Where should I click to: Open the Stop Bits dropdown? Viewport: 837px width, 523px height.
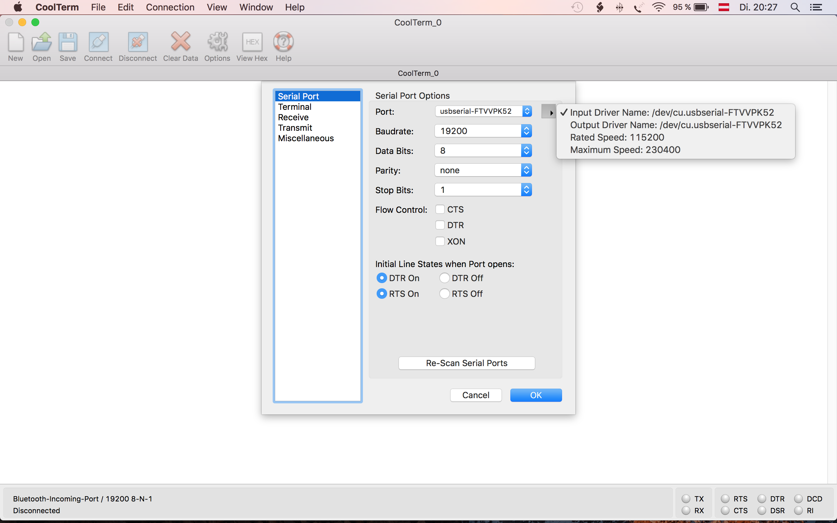(x=483, y=190)
